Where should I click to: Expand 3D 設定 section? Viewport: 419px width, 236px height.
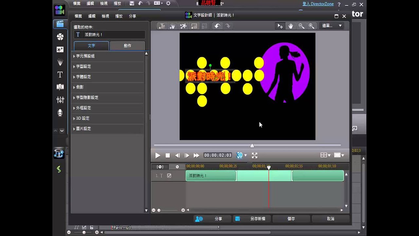tap(107, 118)
